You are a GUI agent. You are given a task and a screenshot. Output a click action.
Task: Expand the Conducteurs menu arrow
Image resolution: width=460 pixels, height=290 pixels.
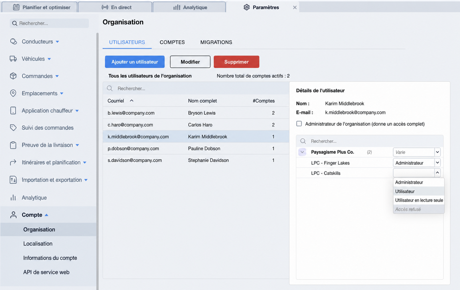58,42
